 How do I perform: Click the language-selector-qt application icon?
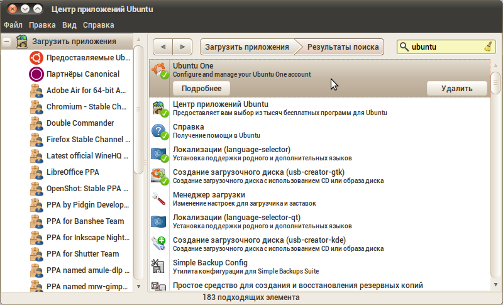click(x=158, y=221)
